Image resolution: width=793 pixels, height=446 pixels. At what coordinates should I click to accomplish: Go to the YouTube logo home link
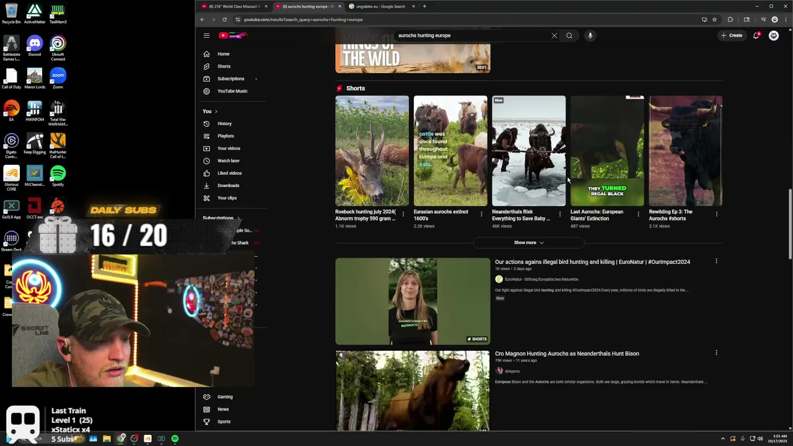click(x=233, y=35)
